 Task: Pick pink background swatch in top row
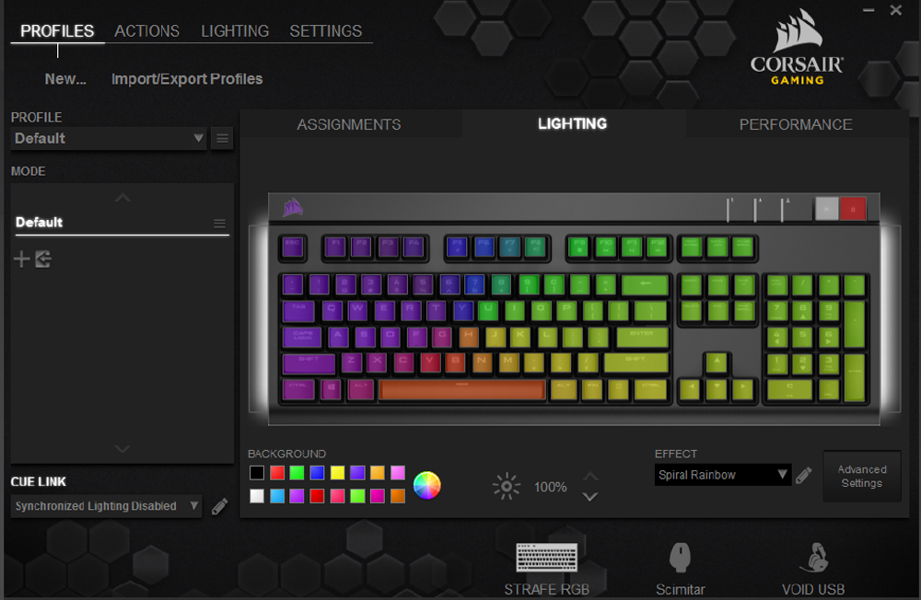click(x=398, y=473)
